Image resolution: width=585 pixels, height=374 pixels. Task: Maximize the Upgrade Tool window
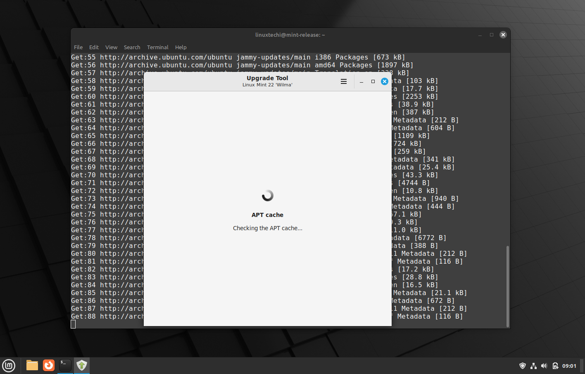[x=373, y=81]
